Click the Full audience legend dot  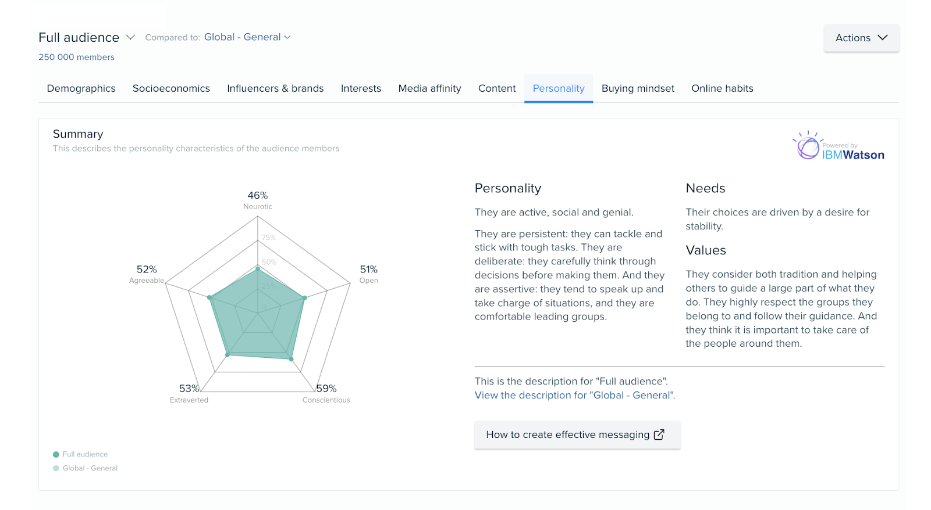pos(56,454)
